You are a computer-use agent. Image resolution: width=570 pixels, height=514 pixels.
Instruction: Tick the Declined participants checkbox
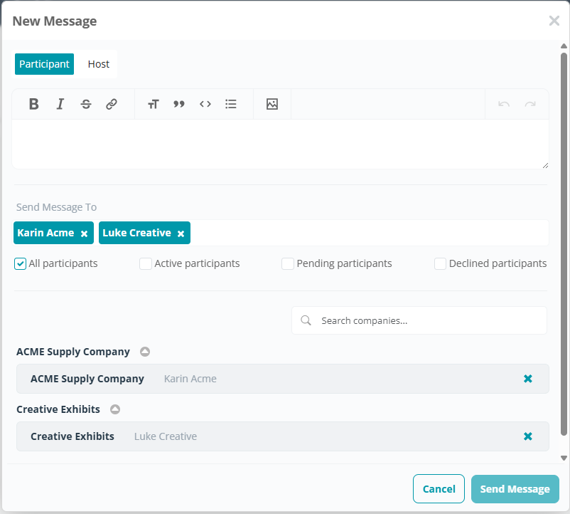click(441, 263)
